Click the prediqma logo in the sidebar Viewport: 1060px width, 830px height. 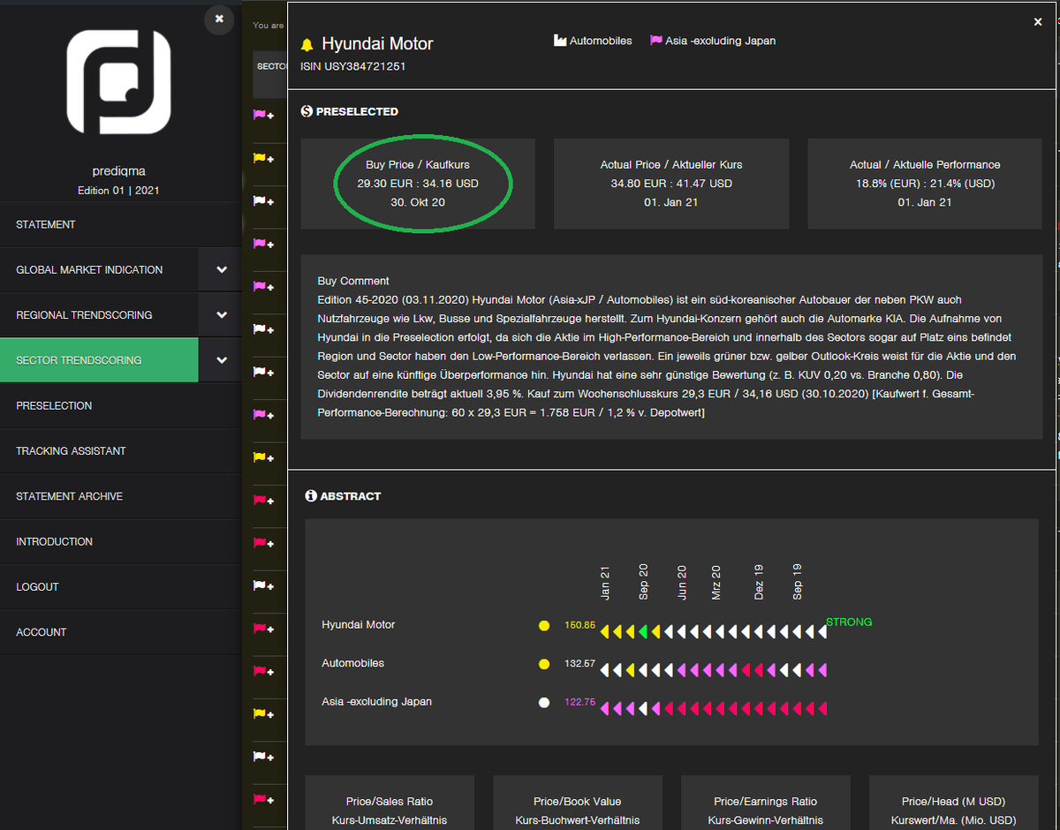[x=119, y=83]
